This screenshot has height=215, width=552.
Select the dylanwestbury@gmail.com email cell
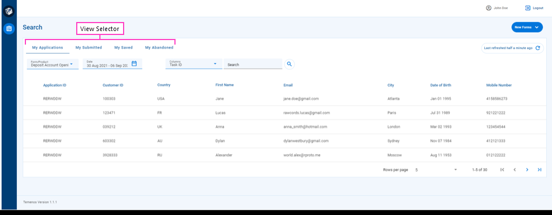[x=305, y=141]
